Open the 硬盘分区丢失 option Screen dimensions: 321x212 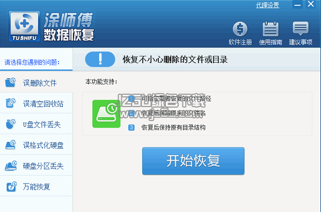click(37, 165)
